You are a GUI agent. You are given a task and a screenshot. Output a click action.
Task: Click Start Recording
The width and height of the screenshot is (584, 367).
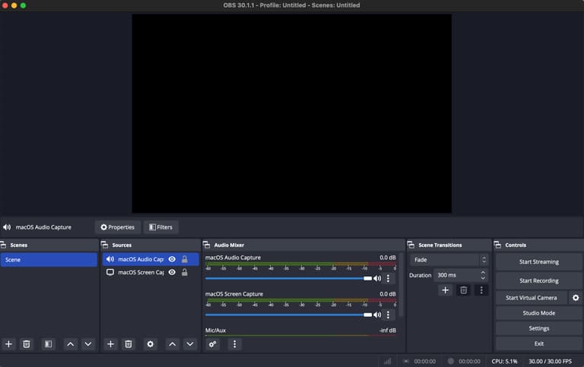click(538, 280)
